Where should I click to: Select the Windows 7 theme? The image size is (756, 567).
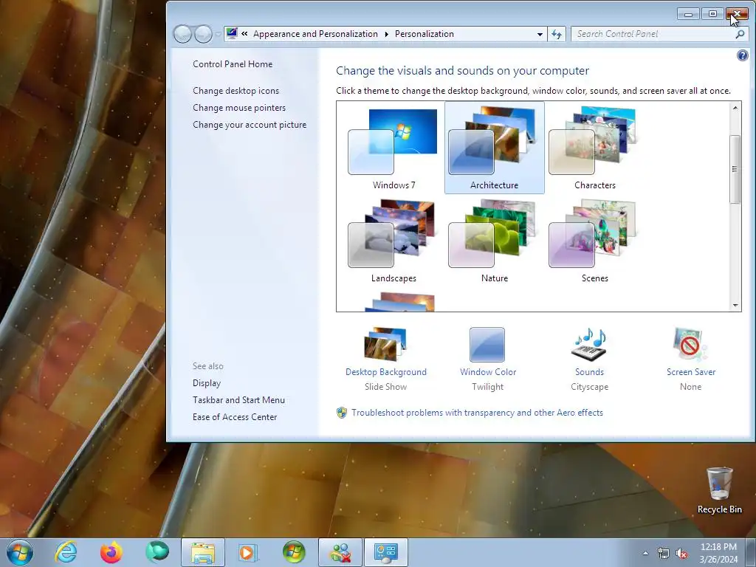coord(393,148)
